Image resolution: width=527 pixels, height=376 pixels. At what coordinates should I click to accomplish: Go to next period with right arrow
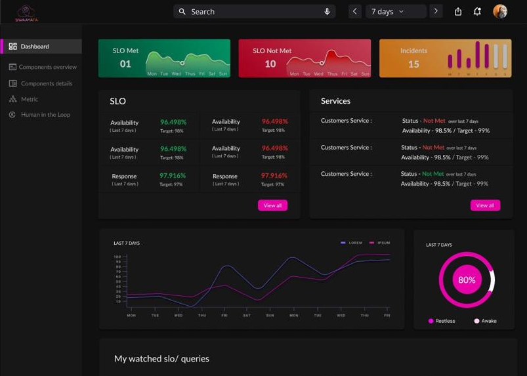click(436, 11)
